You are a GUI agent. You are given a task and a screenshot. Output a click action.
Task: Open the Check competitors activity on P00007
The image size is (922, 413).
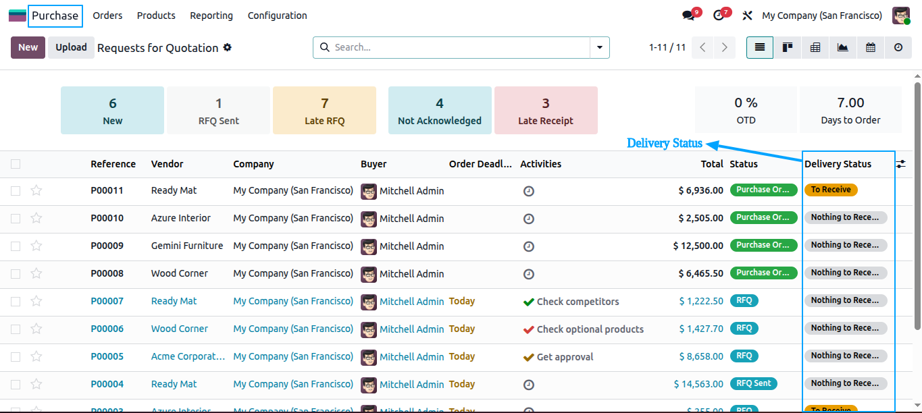click(x=571, y=302)
